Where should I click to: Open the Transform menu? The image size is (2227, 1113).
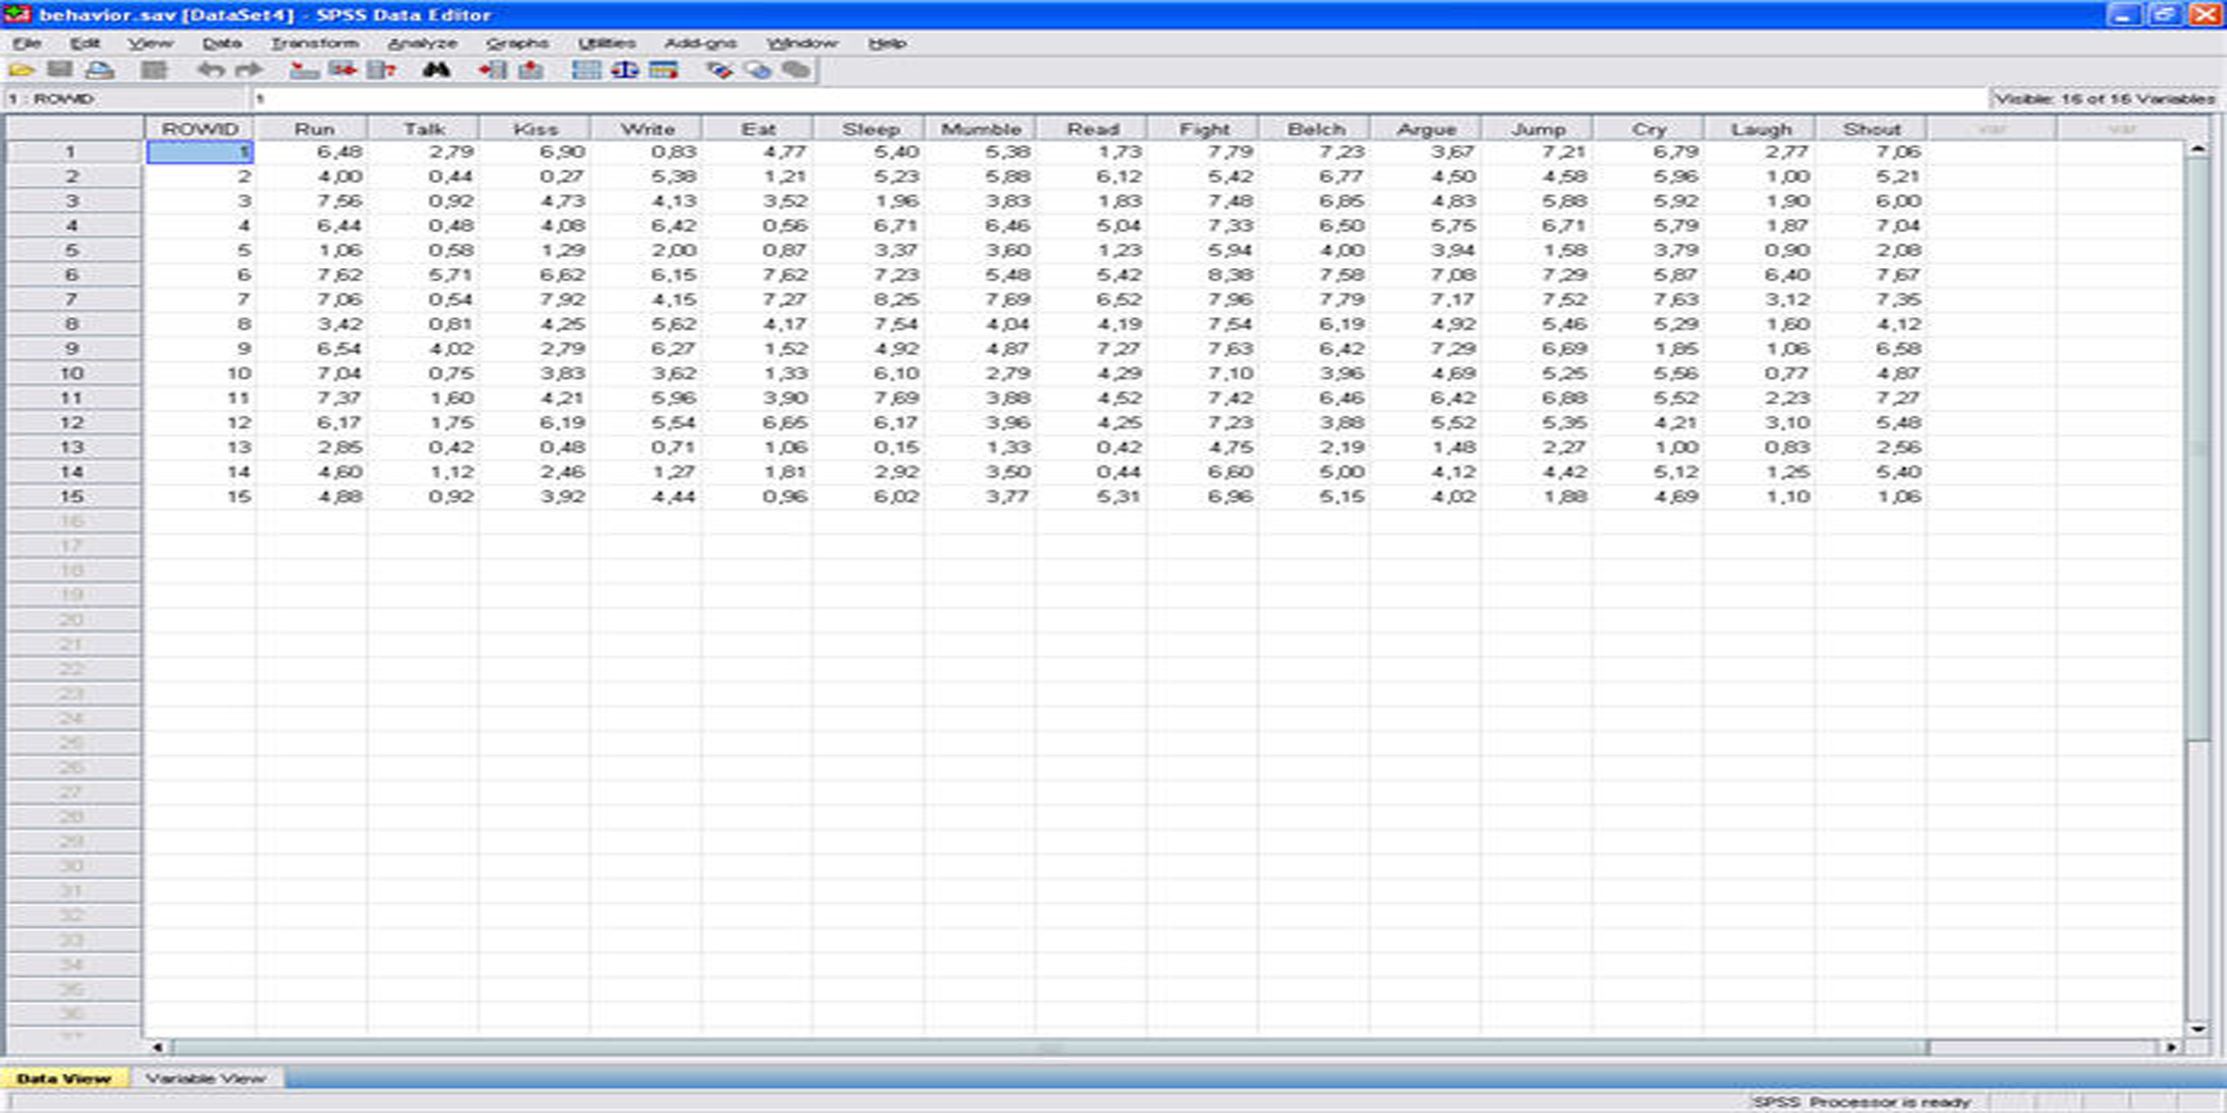315,43
